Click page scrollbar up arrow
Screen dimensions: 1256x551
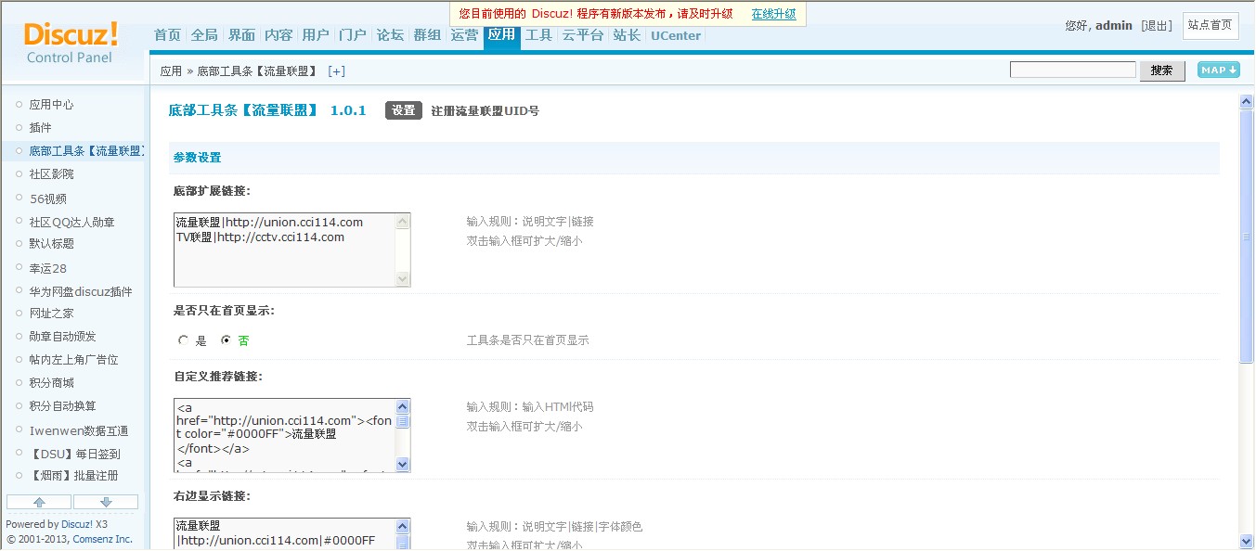point(1247,102)
